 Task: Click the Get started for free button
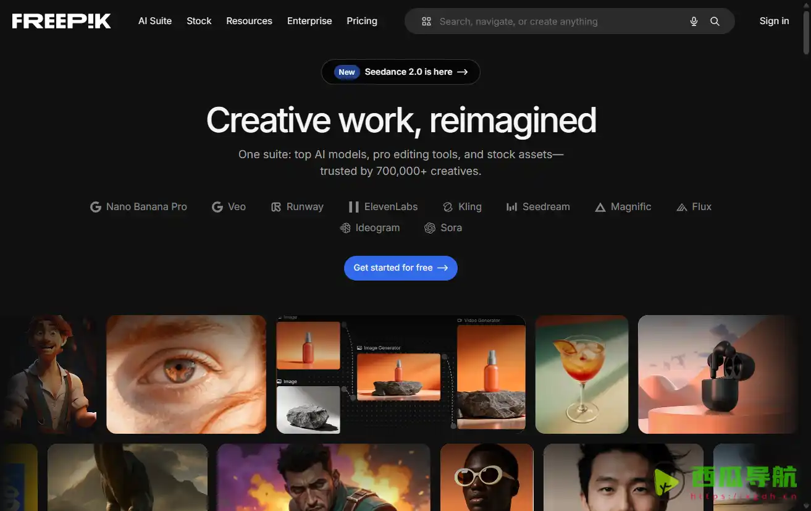coord(400,268)
